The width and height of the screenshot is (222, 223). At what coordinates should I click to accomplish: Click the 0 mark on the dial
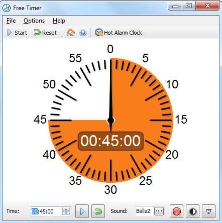tap(110, 49)
